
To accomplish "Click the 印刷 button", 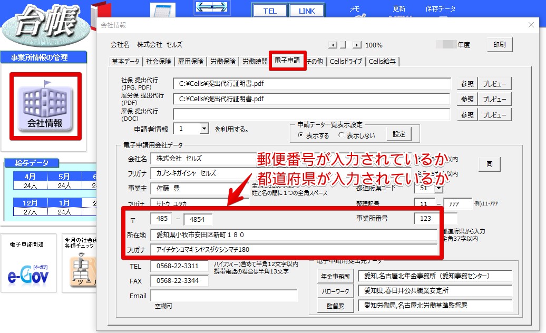I will click(x=499, y=45).
